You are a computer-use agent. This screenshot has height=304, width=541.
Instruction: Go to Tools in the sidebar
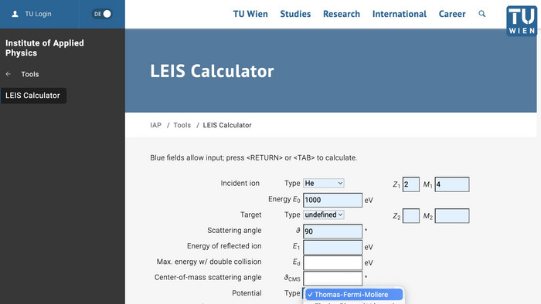(x=30, y=74)
